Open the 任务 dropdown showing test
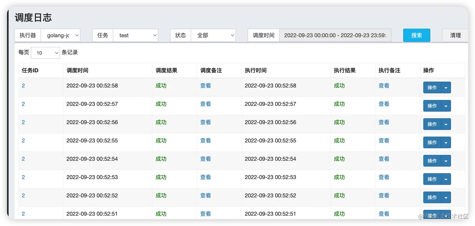The height and width of the screenshot is (226, 475). tap(135, 35)
